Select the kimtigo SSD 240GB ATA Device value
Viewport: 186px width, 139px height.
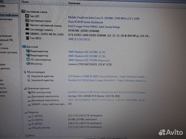pos(94,96)
